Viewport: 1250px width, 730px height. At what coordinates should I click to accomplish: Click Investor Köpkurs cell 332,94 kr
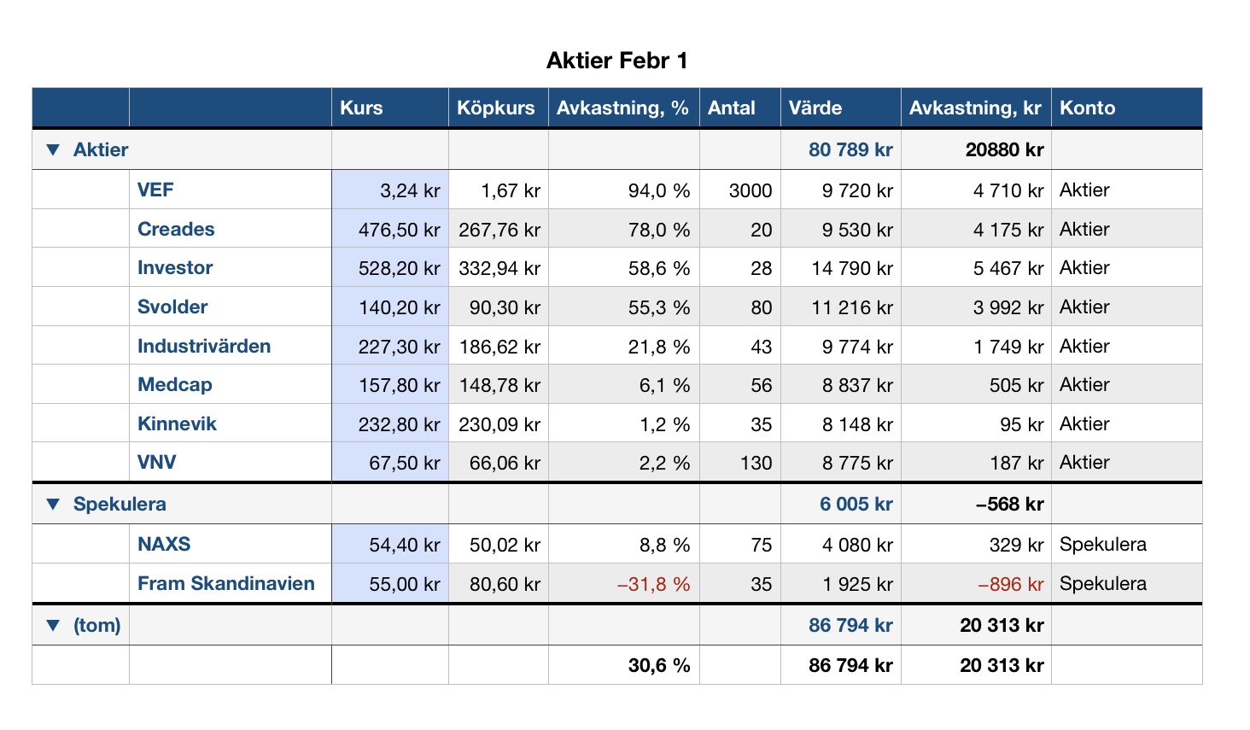pyautogui.click(x=499, y=267)
